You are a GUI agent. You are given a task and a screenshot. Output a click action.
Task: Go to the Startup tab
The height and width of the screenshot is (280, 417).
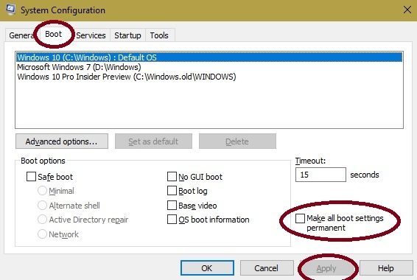(x=127, y=35)
